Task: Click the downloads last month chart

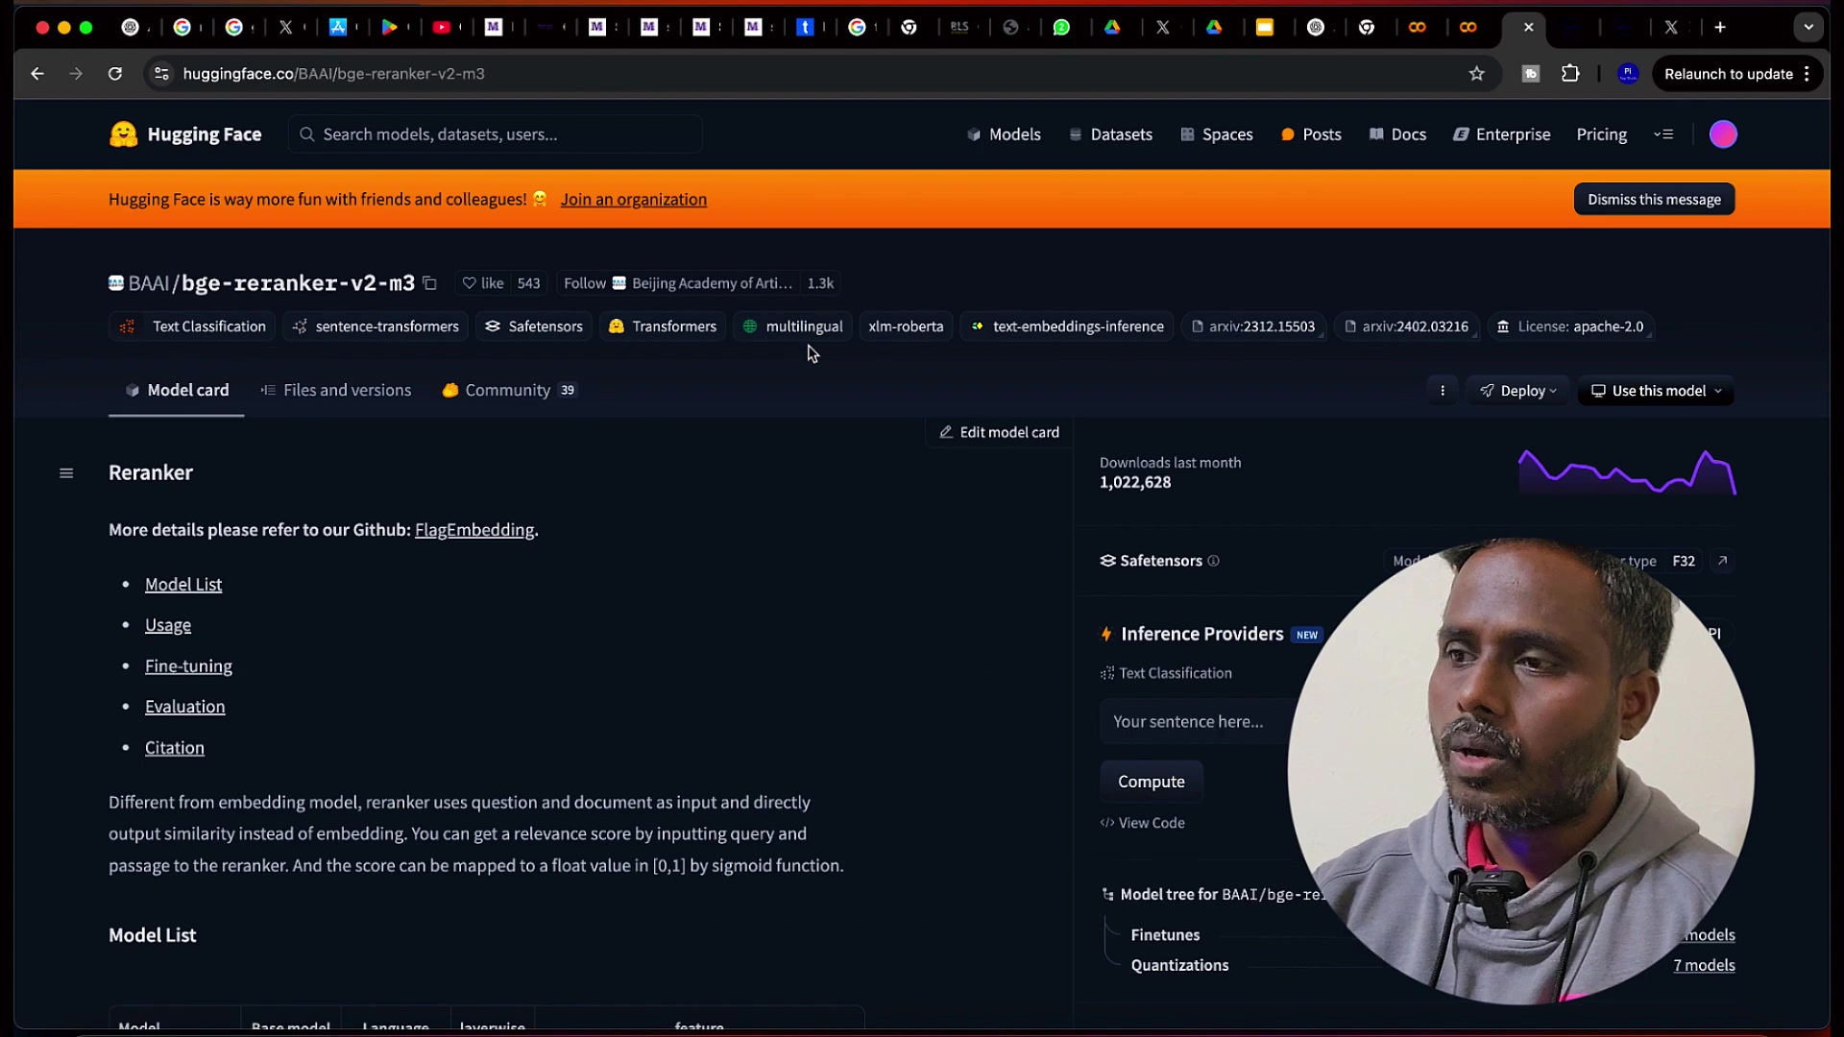Action: [x=1627, y=471]
